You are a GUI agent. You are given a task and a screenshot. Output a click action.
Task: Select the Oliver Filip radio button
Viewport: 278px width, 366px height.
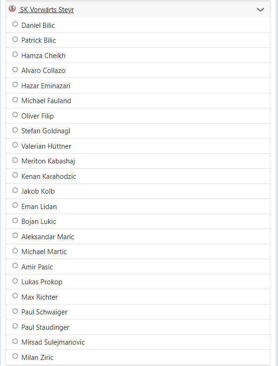[x=15, y=115]
